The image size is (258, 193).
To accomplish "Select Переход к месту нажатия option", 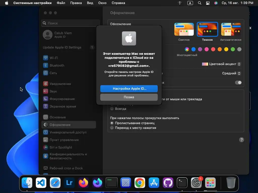I will coord(112,128).
